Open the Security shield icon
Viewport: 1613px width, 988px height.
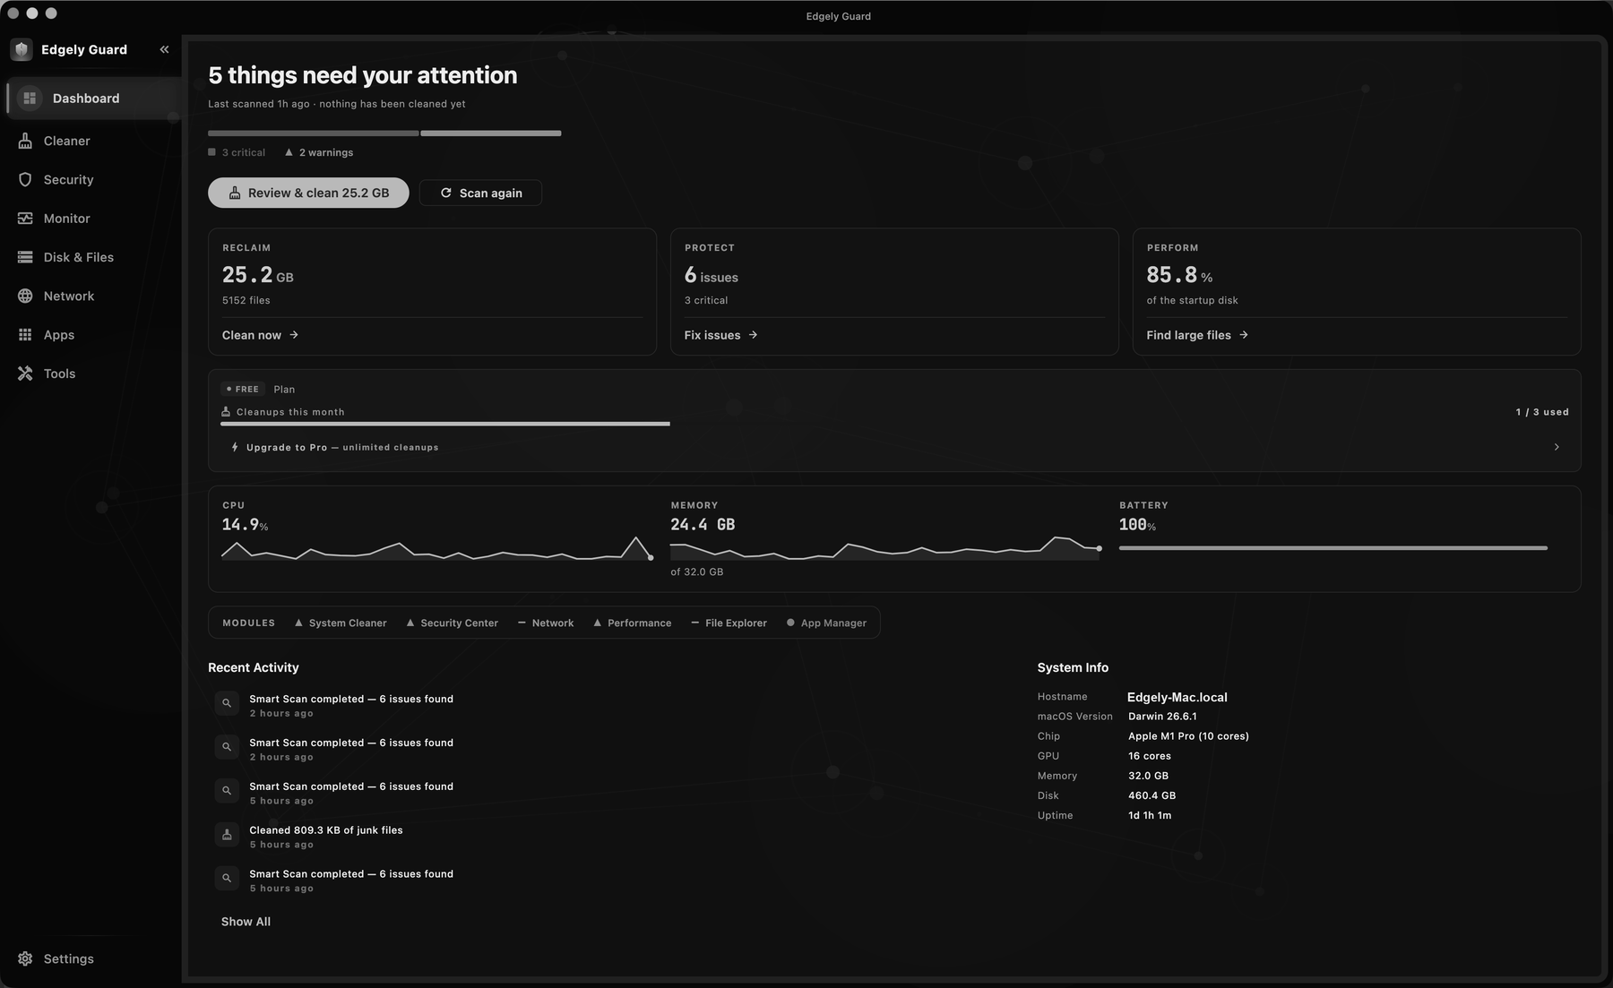(25, 179)
